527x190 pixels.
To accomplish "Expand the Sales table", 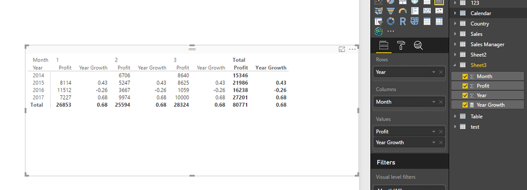I will click(x=455, y=34).
